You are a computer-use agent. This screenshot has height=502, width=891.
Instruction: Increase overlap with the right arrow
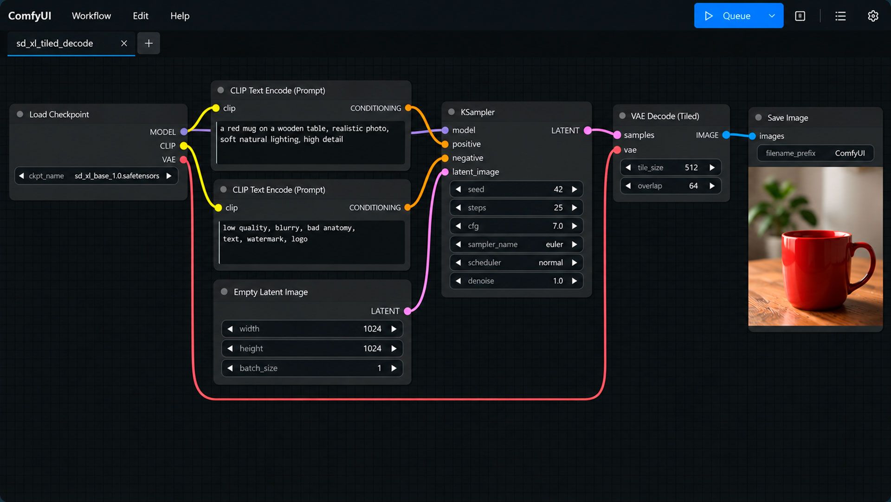(712, 186)
